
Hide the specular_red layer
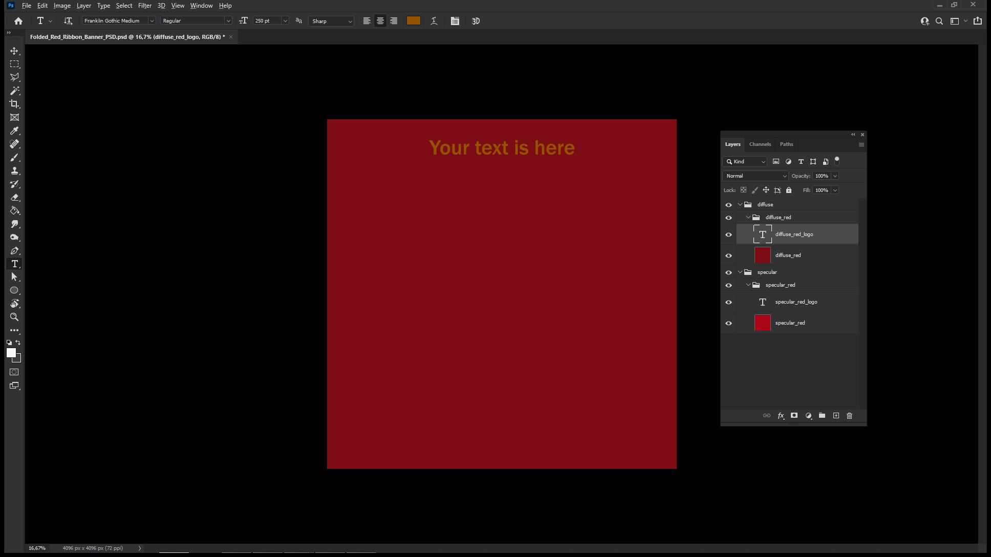pos(728,323)
